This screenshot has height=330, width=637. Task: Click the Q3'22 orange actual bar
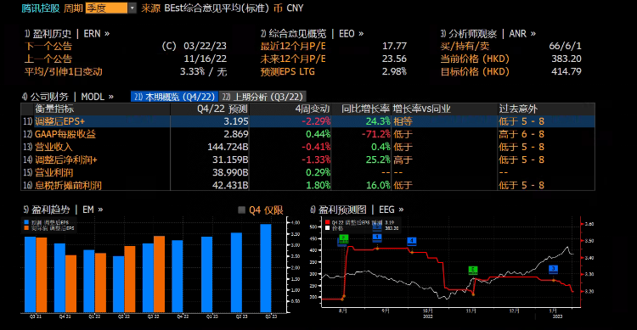[x=160, y=274]
